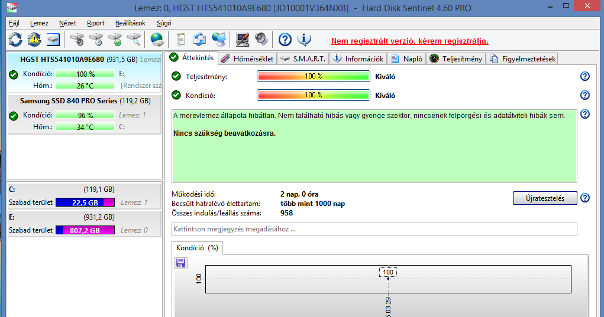Select the E: partition entry
Screen dimensions: 604x317
pos(84,224)
